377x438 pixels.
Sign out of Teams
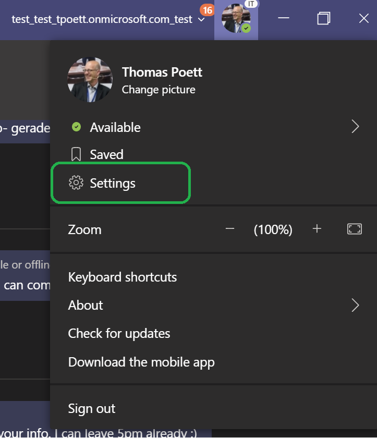(x=91, y=408)
